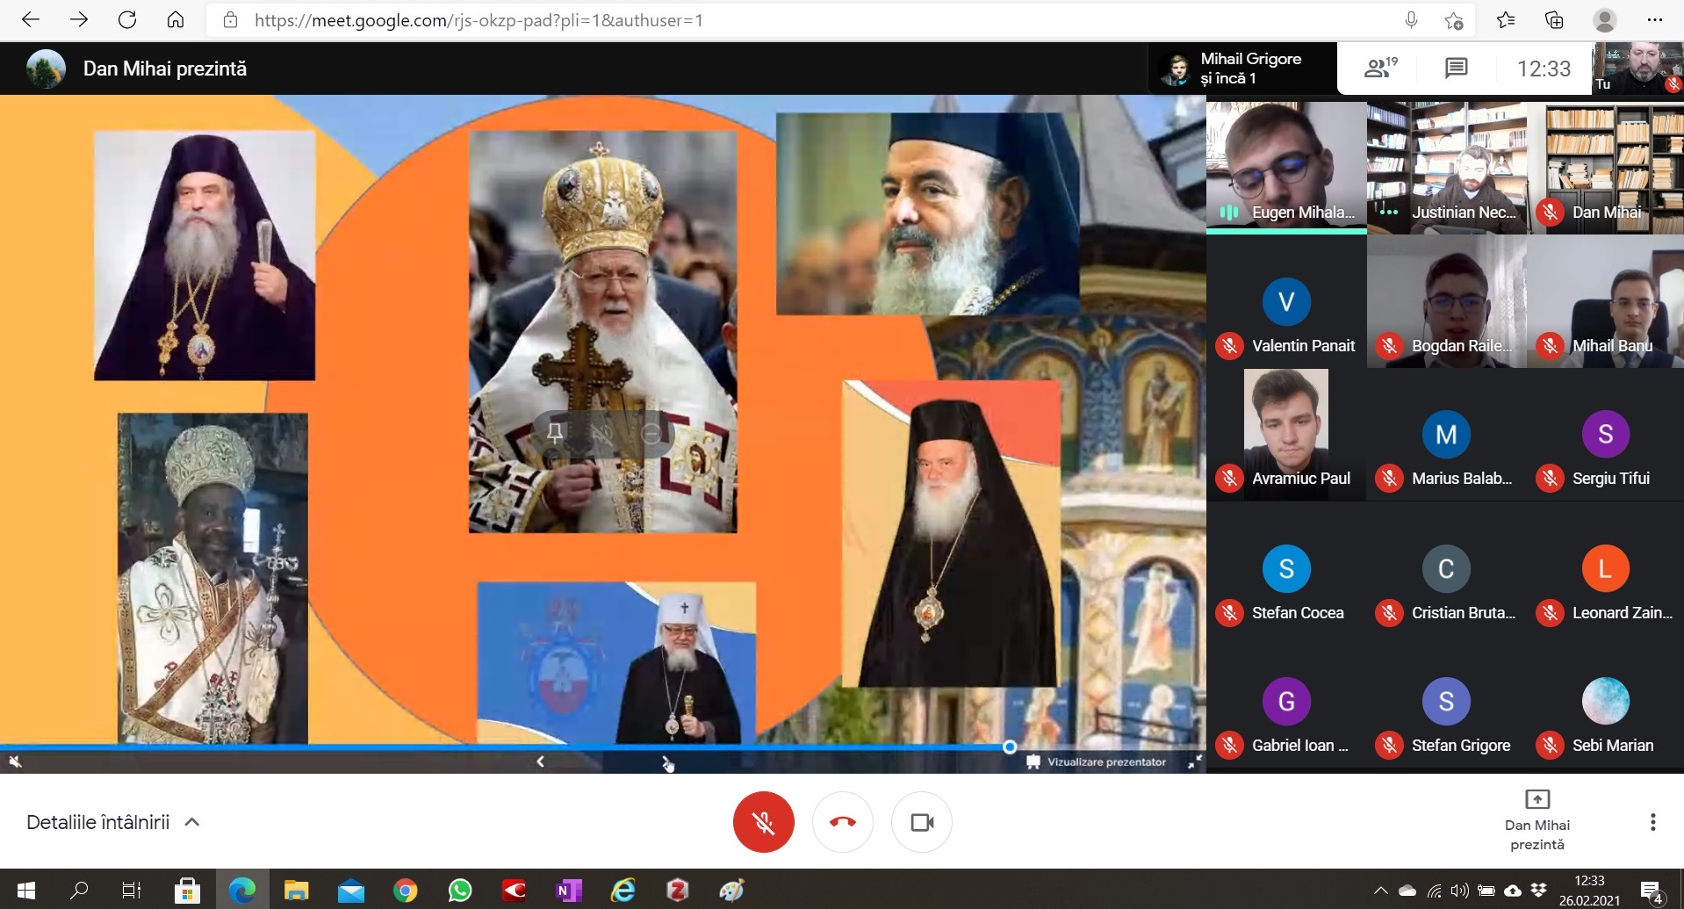Click Vizualizare prezentator in slide bar
The height and width of the screenshot is (909, 1684).
point(1097,761)
